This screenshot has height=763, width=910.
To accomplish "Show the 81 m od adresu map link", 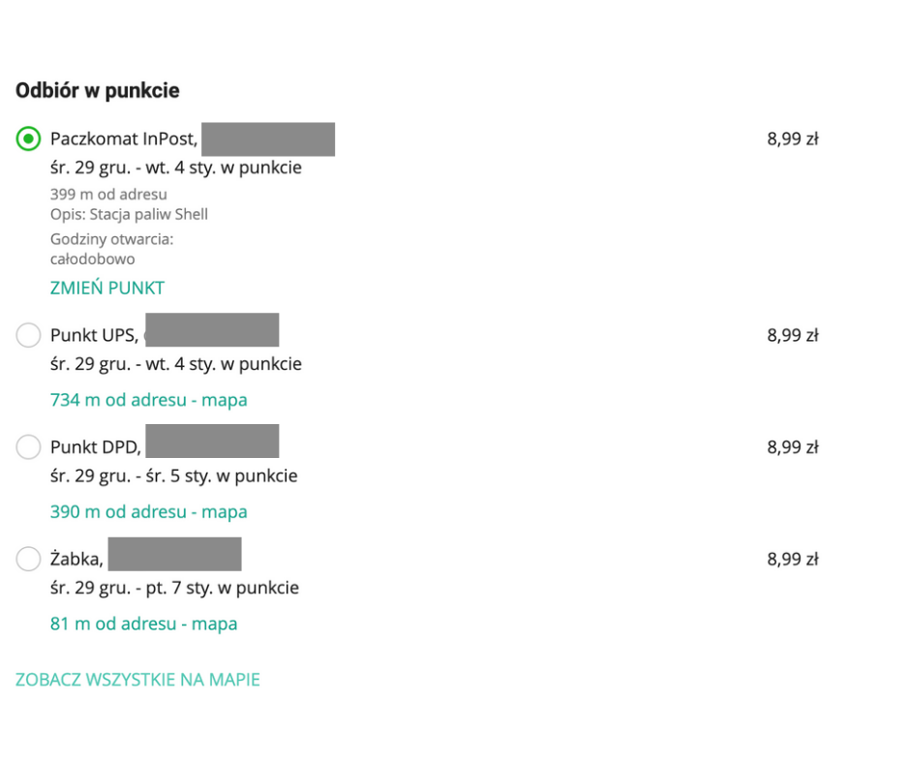I will 143,624.
